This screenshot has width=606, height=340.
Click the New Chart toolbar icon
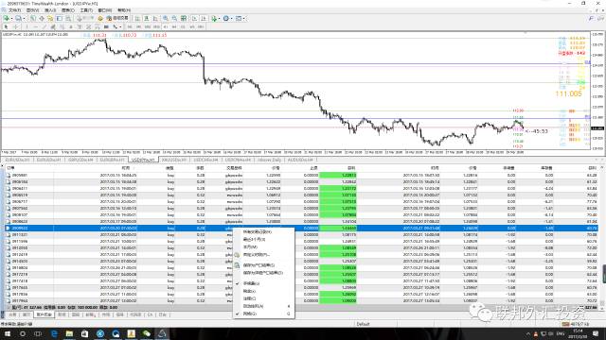pyautogui.click(x=7, y=18)
